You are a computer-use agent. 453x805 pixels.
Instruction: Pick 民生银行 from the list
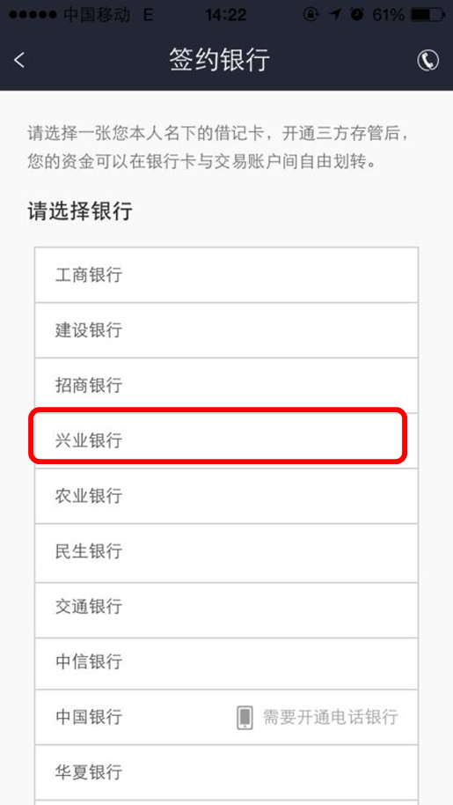(x=227, y=551)
